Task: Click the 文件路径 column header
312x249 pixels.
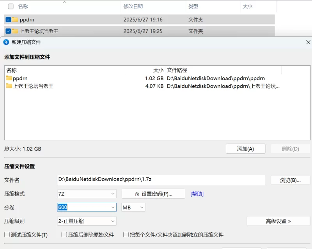Action: tap(177, 70)
